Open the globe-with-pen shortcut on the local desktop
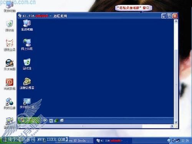 pyautogui.click(x=10, y=65)
